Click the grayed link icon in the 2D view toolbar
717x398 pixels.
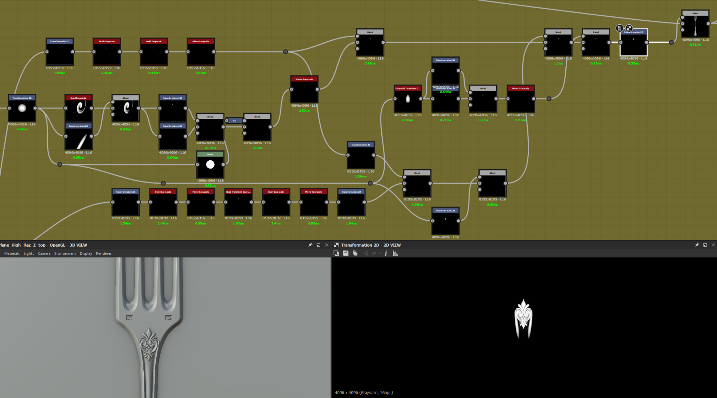[x=365, y=253]
